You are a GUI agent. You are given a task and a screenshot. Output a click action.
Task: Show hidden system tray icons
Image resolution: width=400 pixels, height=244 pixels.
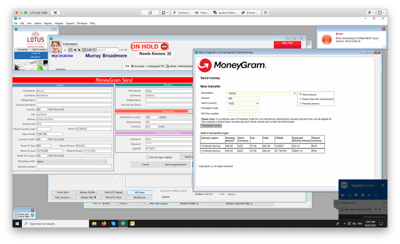344,224
